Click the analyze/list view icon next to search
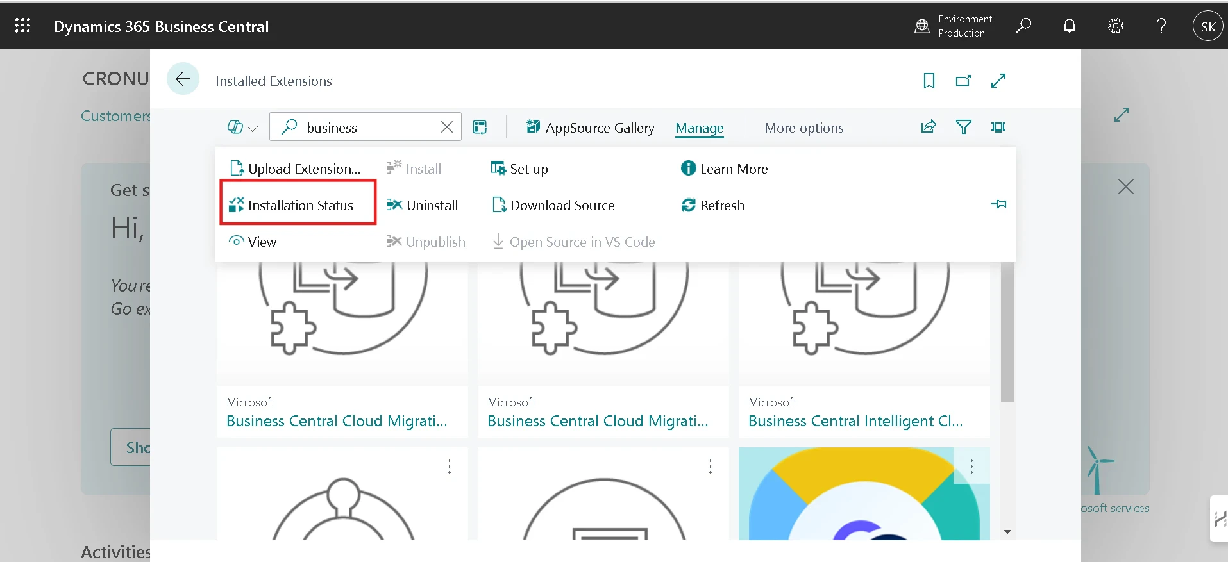1228x562 pixels. (x=480, y=127)
